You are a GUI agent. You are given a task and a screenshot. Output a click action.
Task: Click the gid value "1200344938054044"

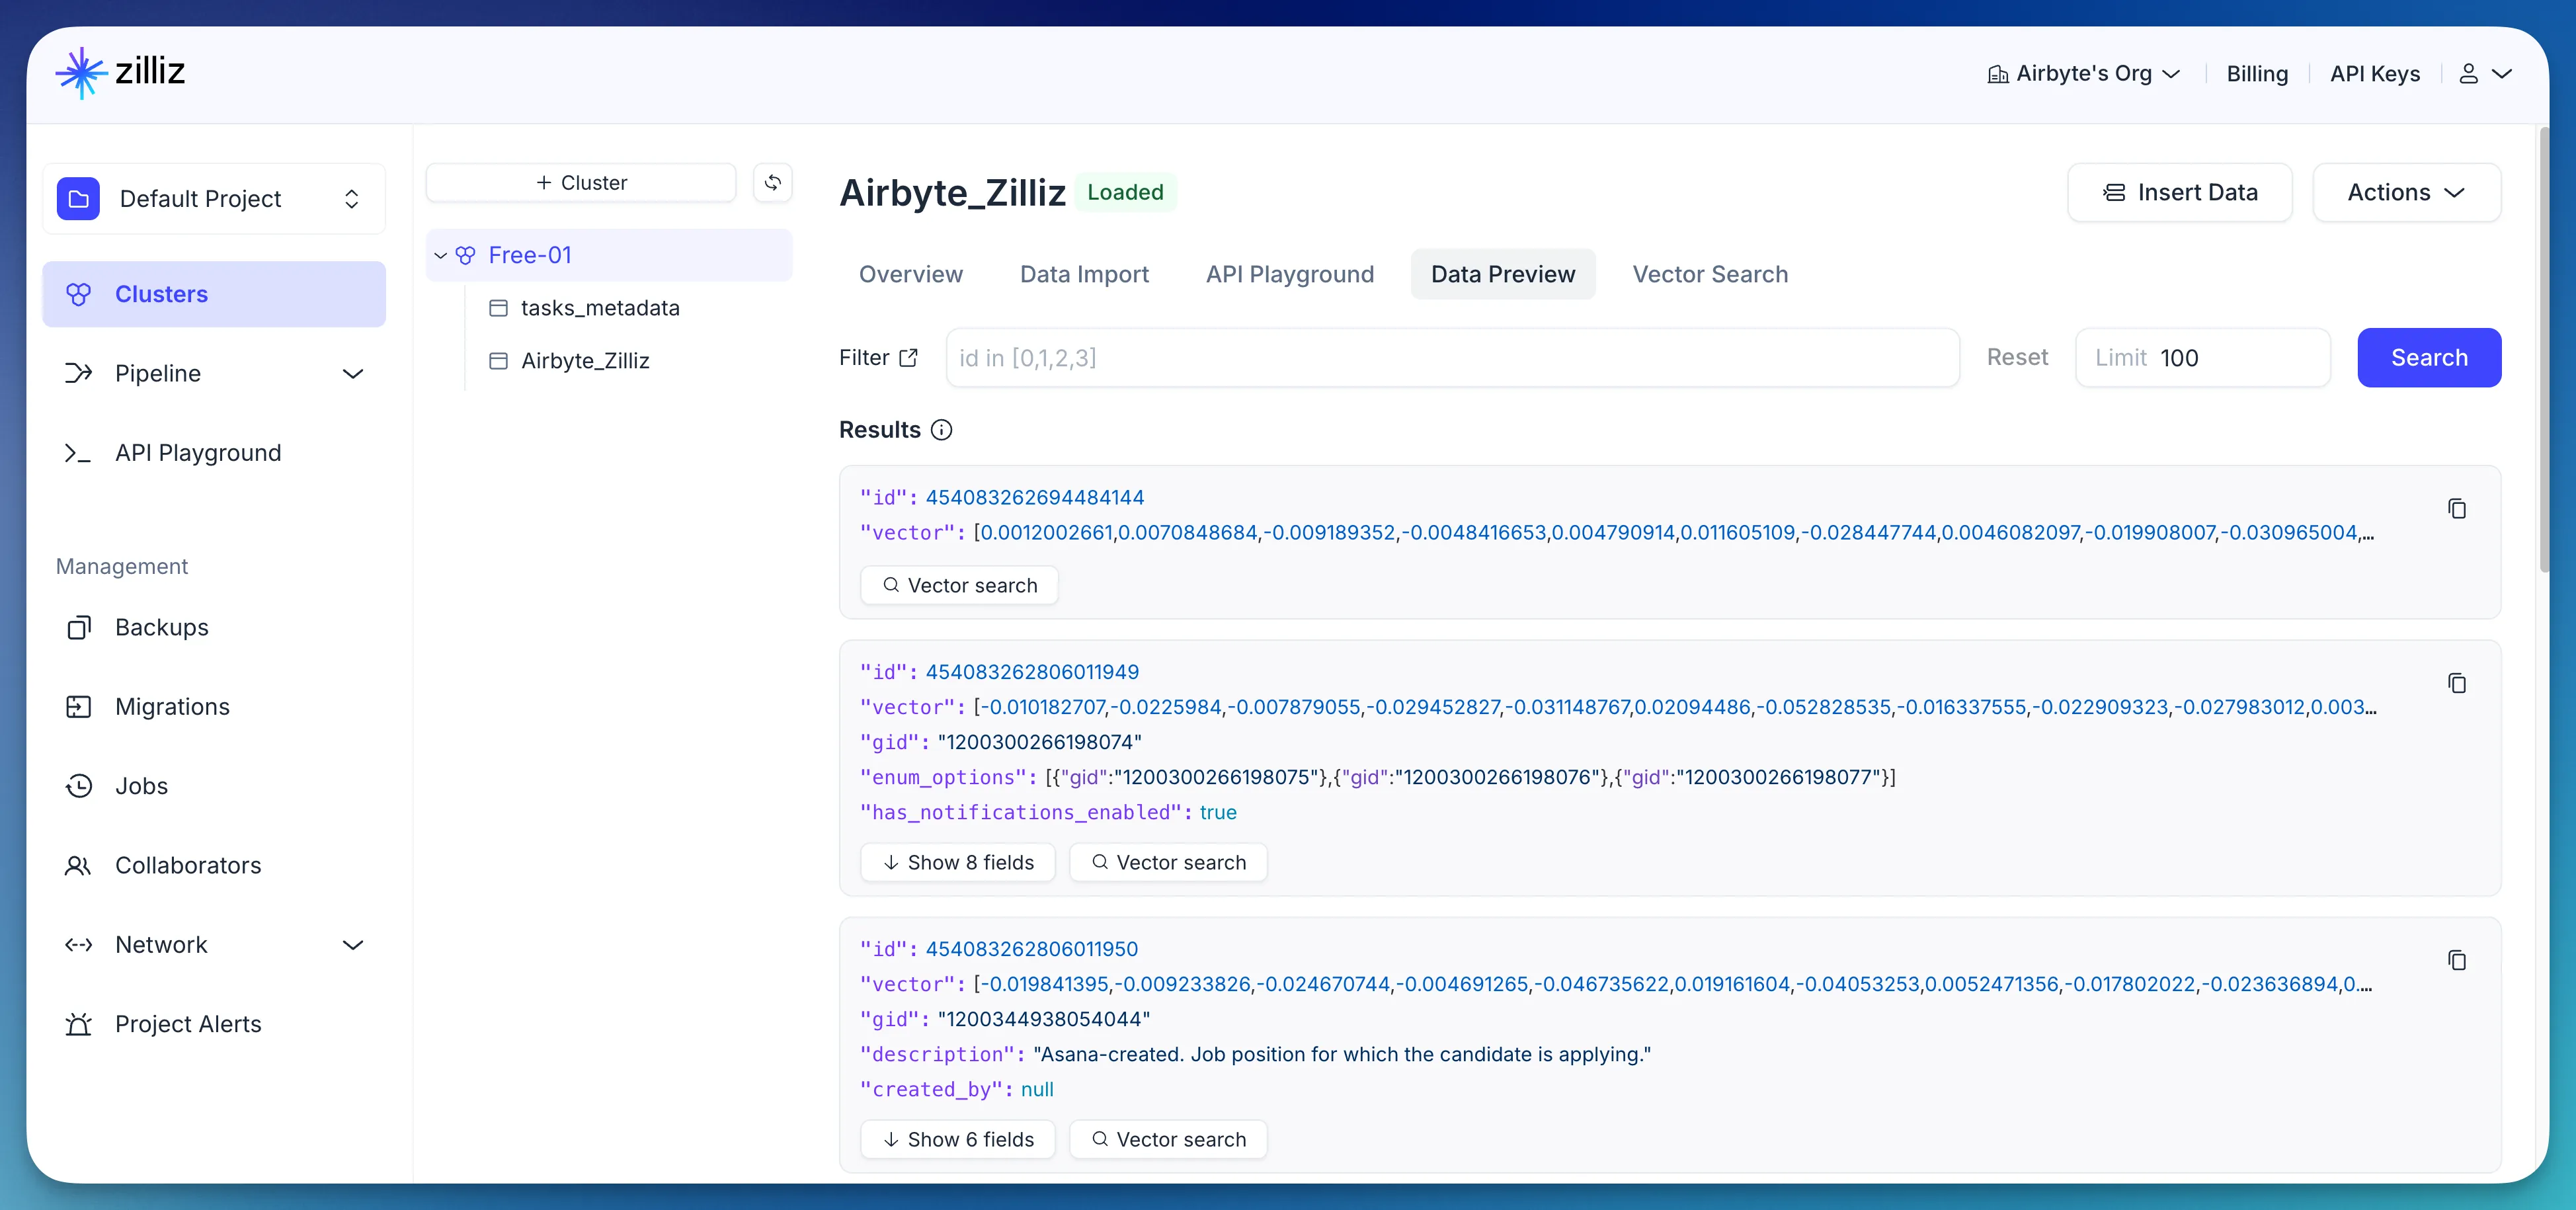(x=1044, y=1019)
